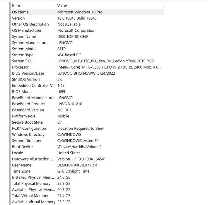
Task: Click the BaseBoard Manufacturer row
Action: tap(87, 98)
